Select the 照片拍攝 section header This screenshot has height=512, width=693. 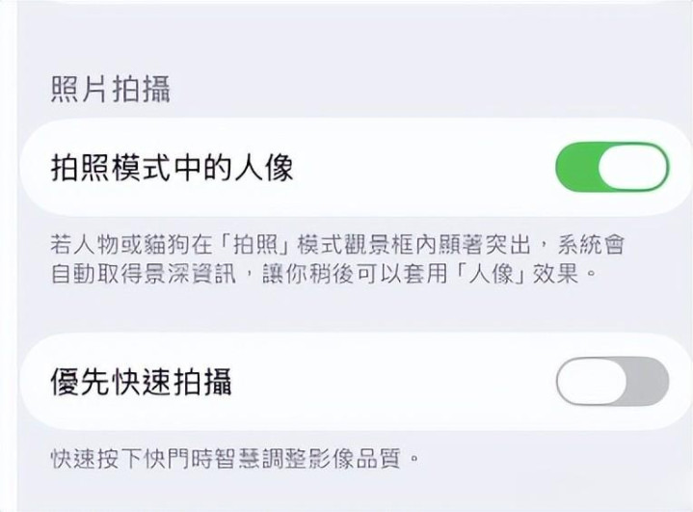[x=110, y=90]
